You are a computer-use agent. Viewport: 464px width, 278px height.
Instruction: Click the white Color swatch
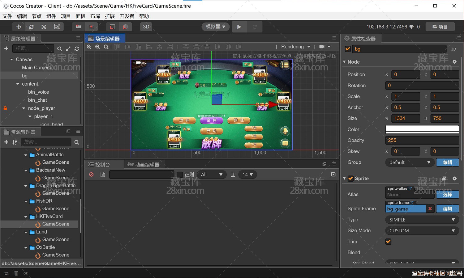tap(422, 129)
